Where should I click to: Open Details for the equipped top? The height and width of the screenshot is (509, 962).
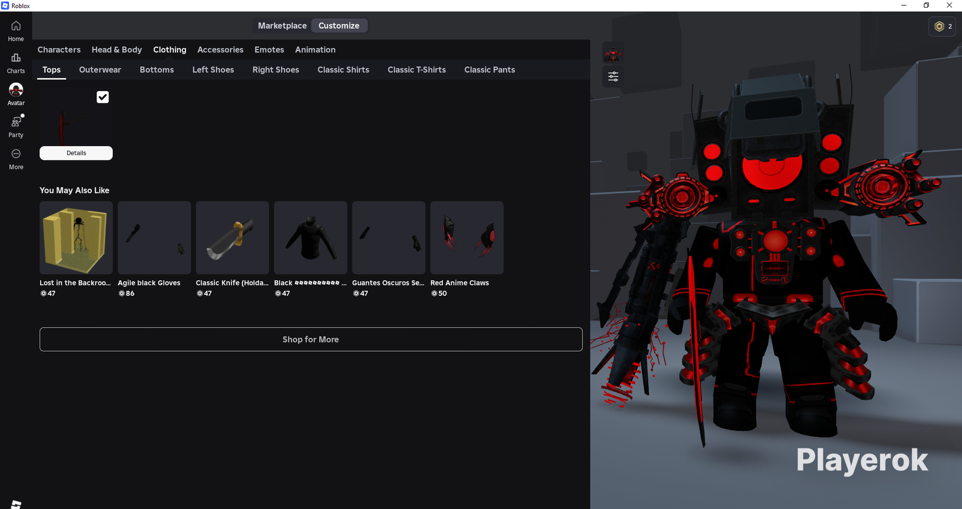76,153
